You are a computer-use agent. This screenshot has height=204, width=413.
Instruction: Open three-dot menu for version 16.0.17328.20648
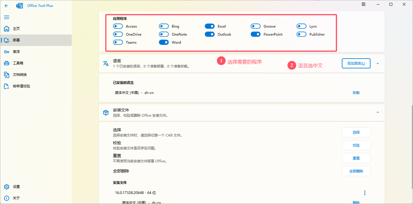pos(365,193)
